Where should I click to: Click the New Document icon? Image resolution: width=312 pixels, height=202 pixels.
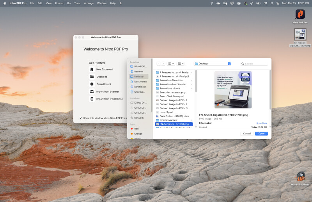pos(92,70)
